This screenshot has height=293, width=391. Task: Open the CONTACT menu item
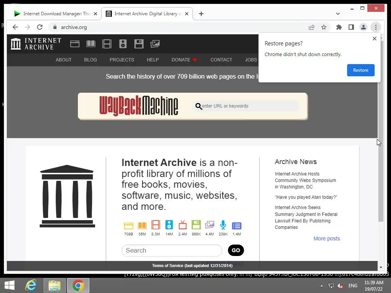pyautogui.click(x=221, y=60)
